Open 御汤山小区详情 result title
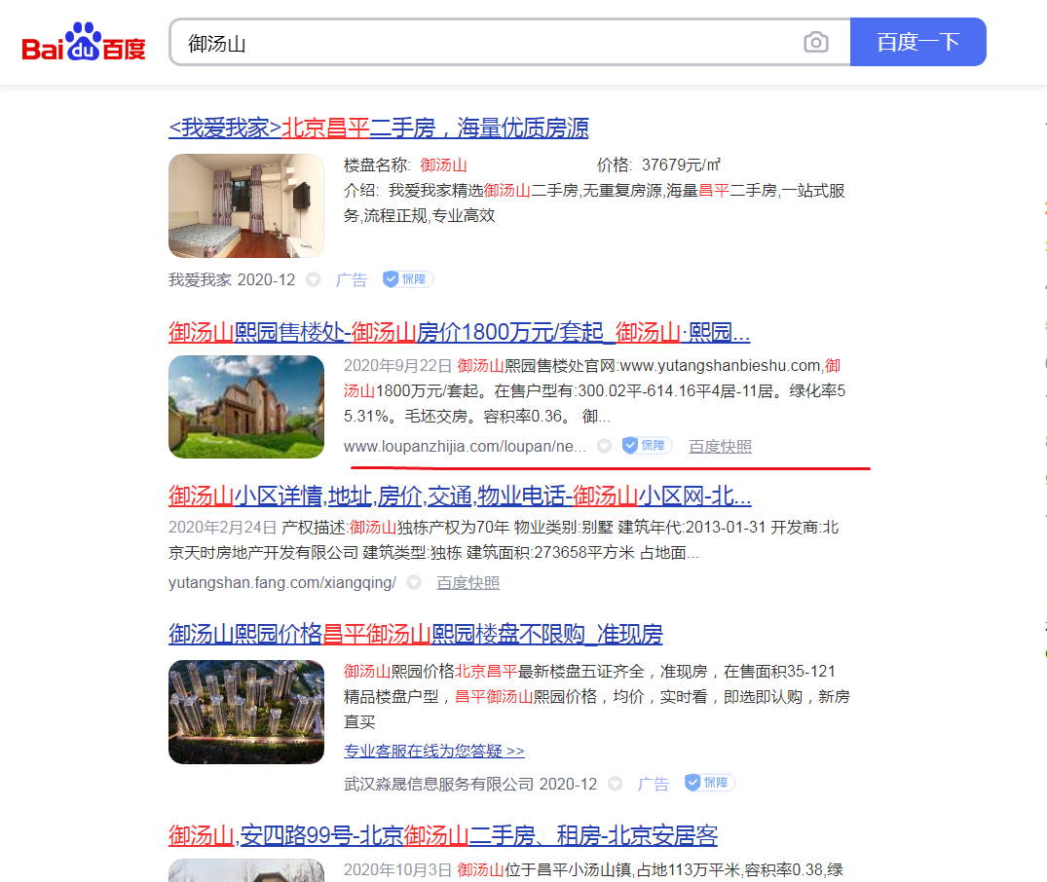Screen dimensions: 1047x882 click(460, 496)
